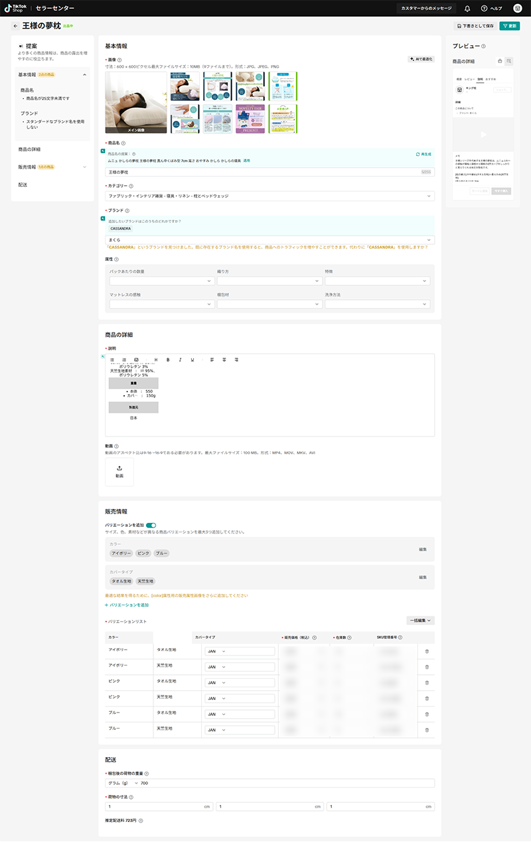Open the 特徴 attribute dropdown

pos(378,281)
